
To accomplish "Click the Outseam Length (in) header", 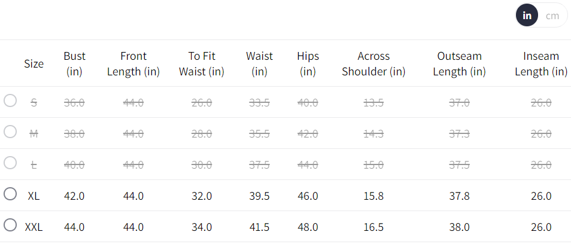I will [459, 63].
